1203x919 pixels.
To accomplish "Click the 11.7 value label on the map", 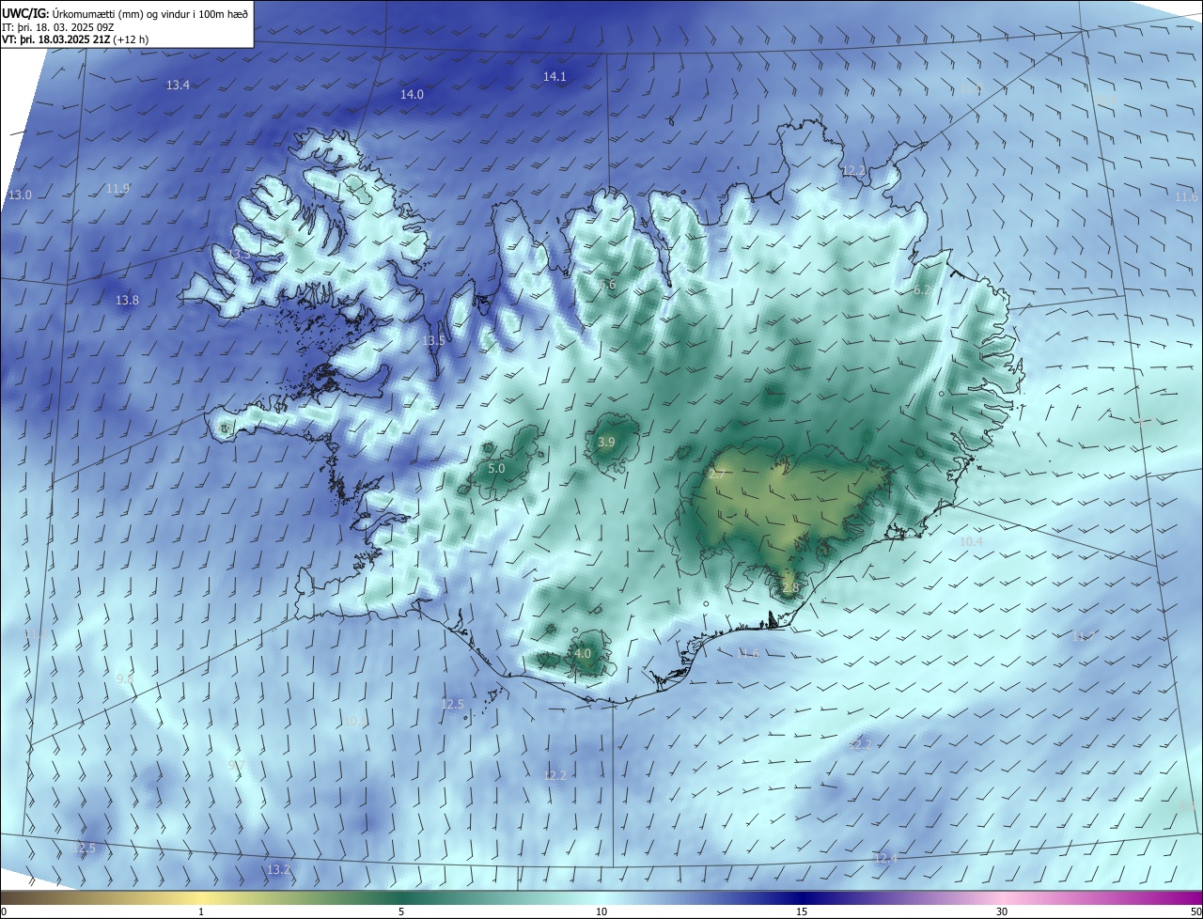I will tap(1084, 637).
